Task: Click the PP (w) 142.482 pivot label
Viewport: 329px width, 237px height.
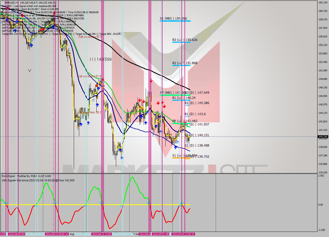Action: pyautogui.click(x=185, y=121)
